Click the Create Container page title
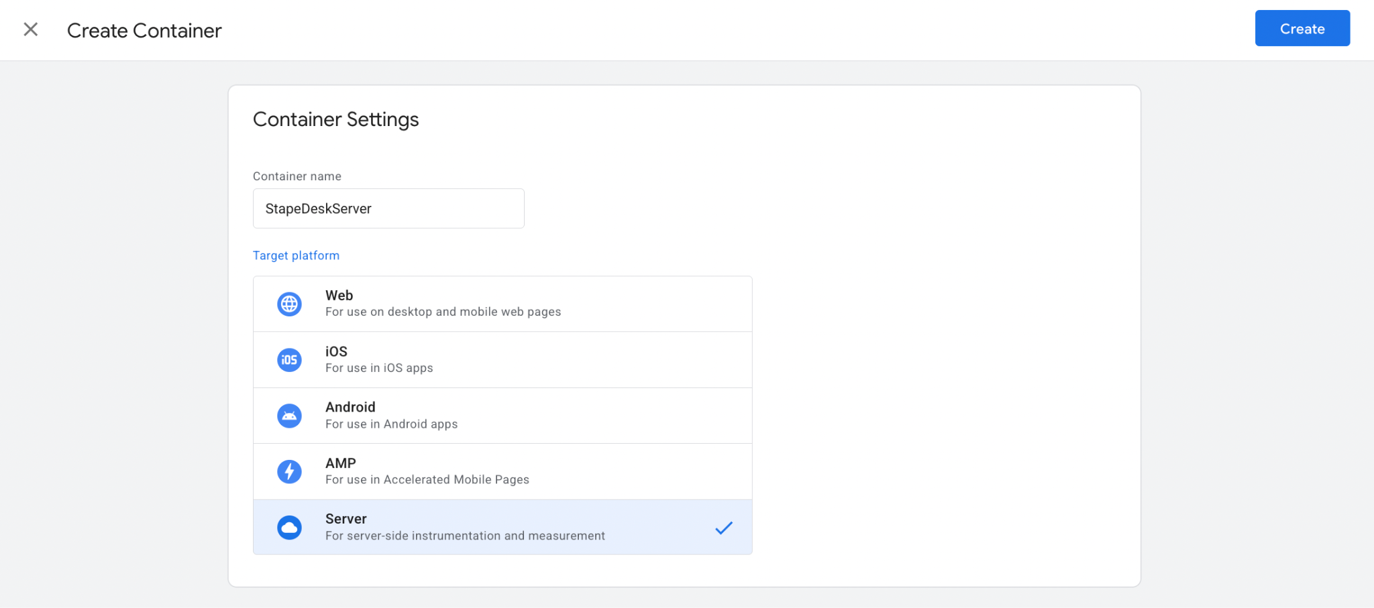This screenshot has height=608, width=1374. [144, 30]
